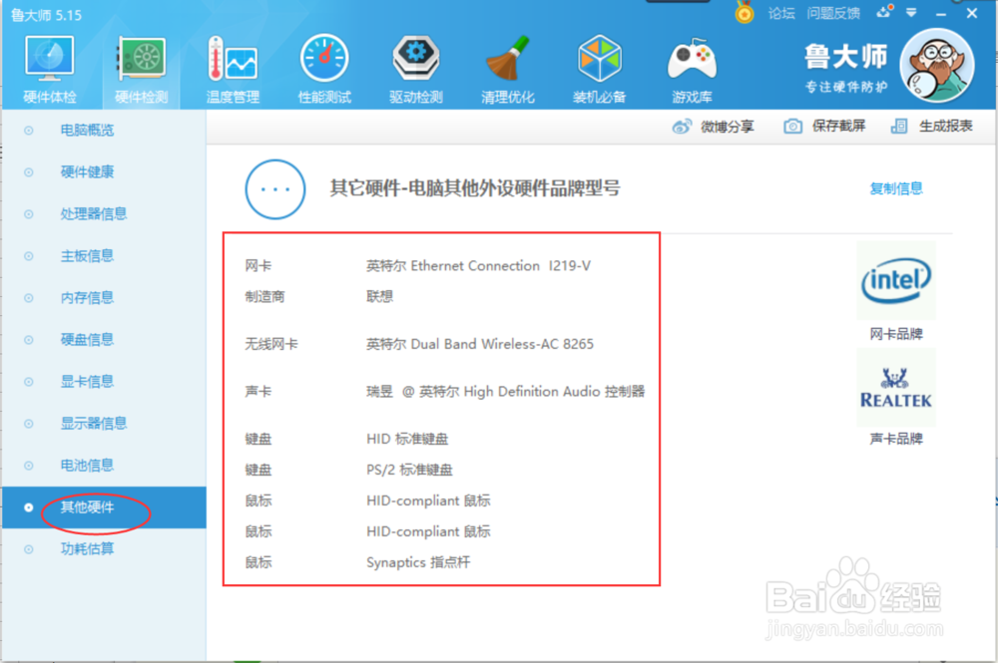
Task: Click the skin/notification icon near 问题反馈
Action: coord(884,12)
